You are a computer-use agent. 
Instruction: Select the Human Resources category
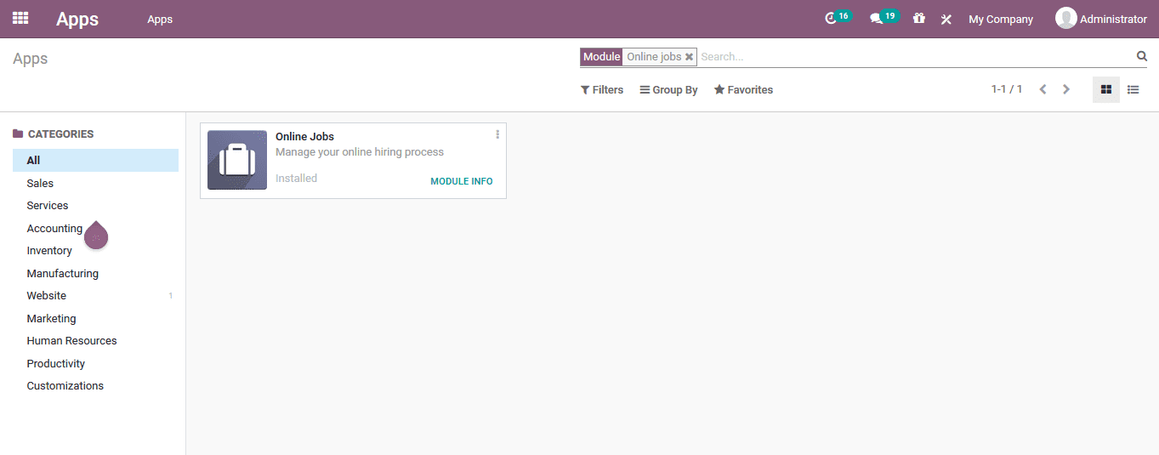click(95, 340)
